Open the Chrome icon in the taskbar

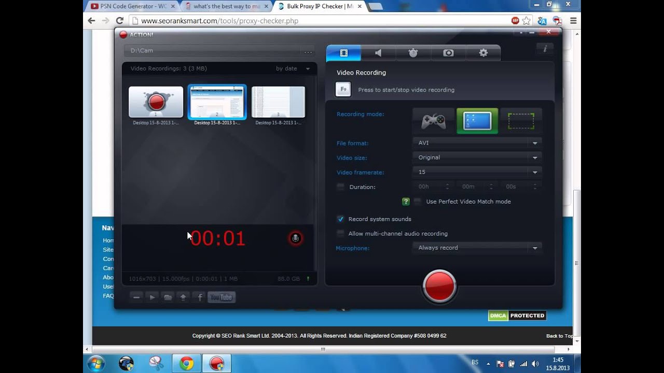pyautogui.click(x=187, y=364)
